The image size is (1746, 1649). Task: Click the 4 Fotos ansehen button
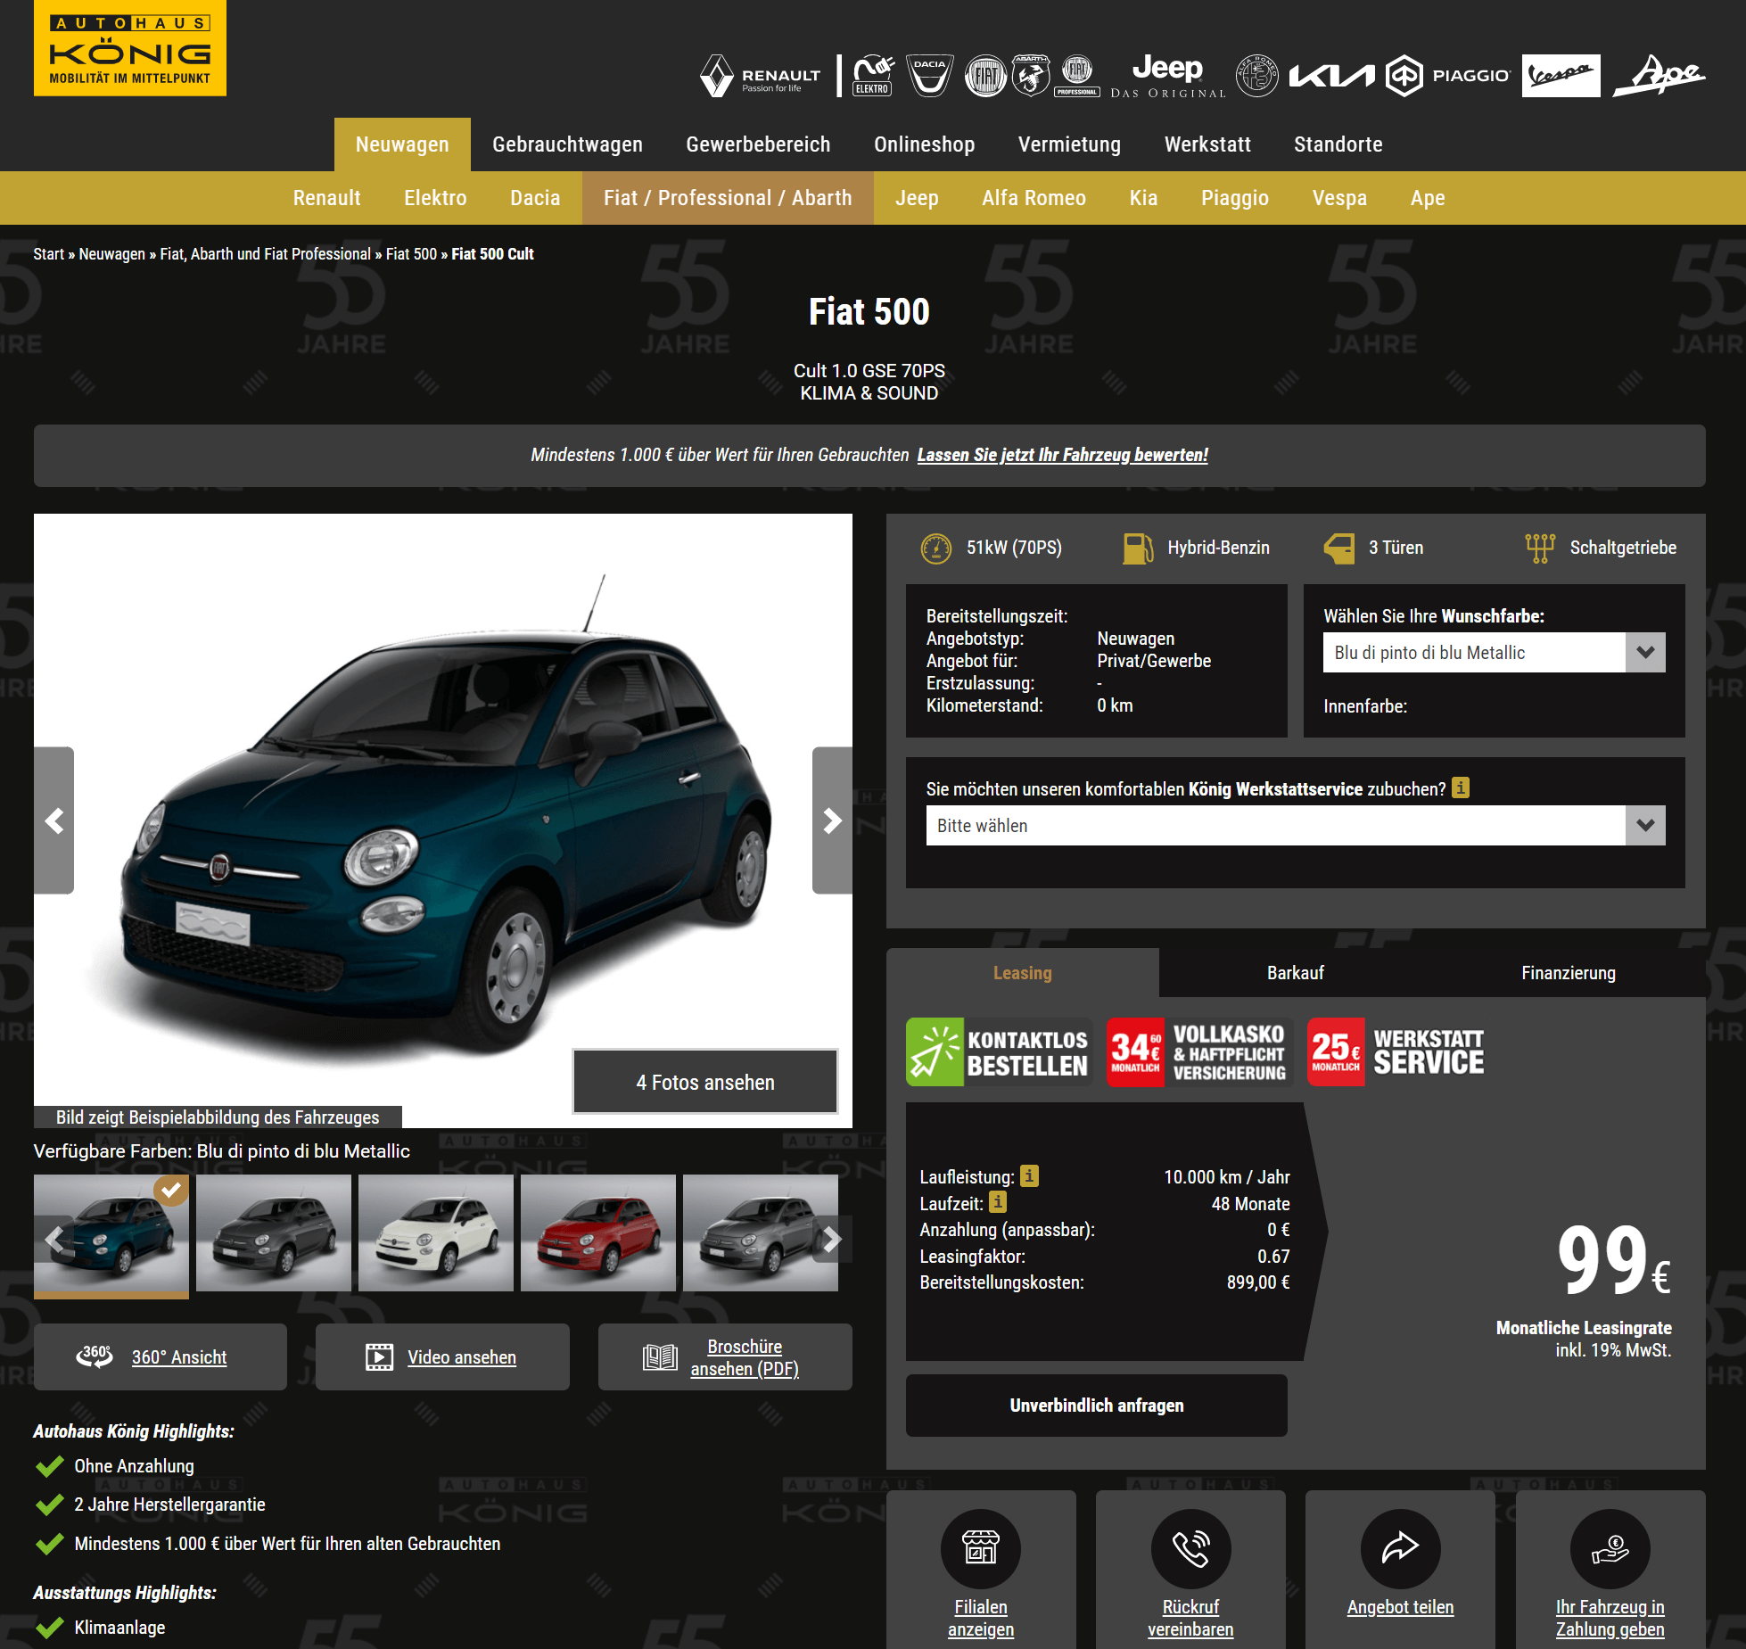[705, 1082]
